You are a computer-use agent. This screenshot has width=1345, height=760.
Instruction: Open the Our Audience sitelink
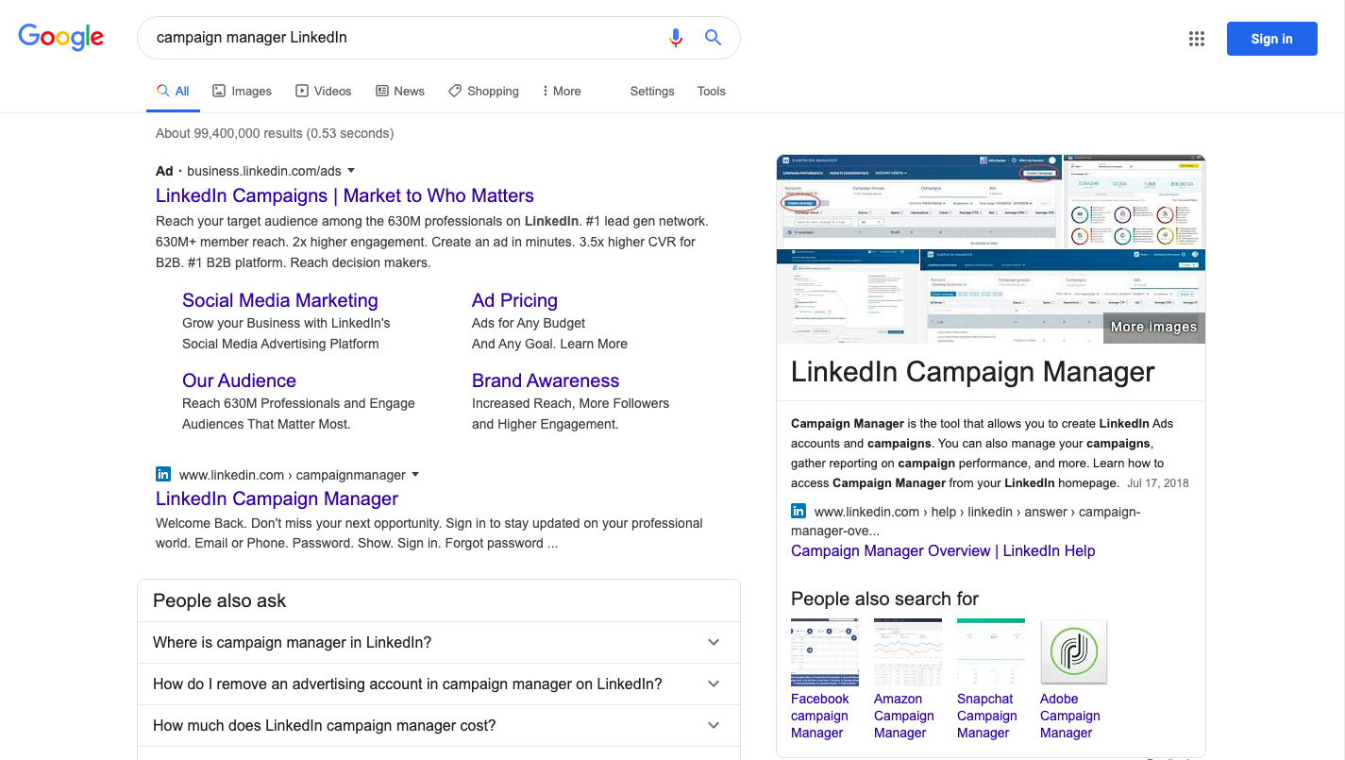(x=239, y=380)
